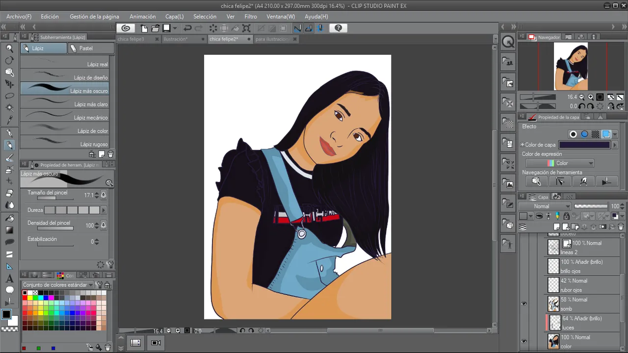Select the Eyedropper tool
Screen dimensions: 628x353
click(x=9, y=121)
